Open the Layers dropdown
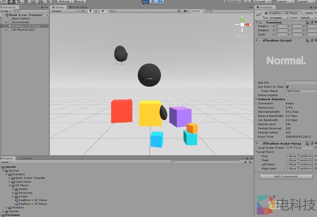 285,2
